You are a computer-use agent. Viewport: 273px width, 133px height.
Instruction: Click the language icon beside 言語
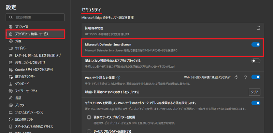(11, 98)
